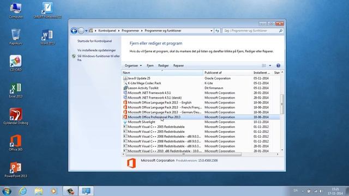This screenshot has height=196, width=349.
Task: Launch PowerPoint 2013 desktop shortcut
Action: click(16, 169)
